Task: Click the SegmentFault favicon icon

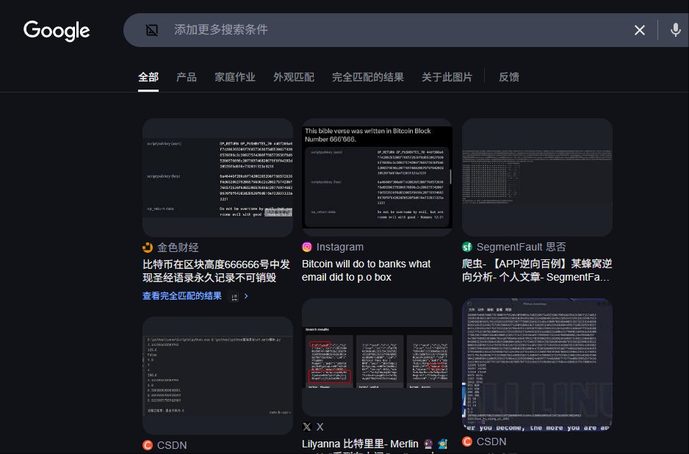Action: coord(467,247)
